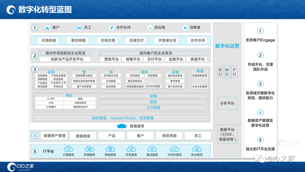This screenshot has height=172, width=305.
Task: Select the 客户 building icon
Action: click(47, 27)
